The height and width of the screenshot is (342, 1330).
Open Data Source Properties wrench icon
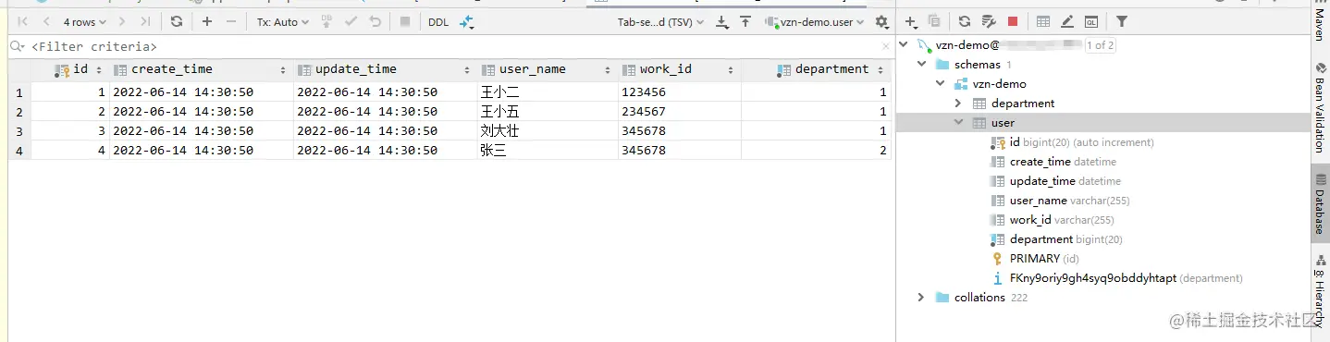coord(989,21)
